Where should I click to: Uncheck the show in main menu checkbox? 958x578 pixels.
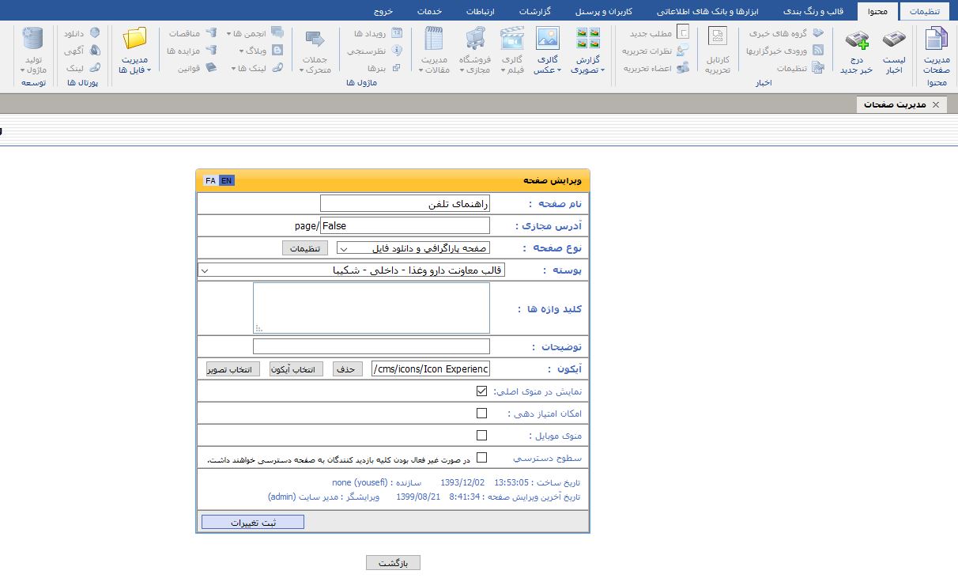pyautogui.click(x=481, y=391)
